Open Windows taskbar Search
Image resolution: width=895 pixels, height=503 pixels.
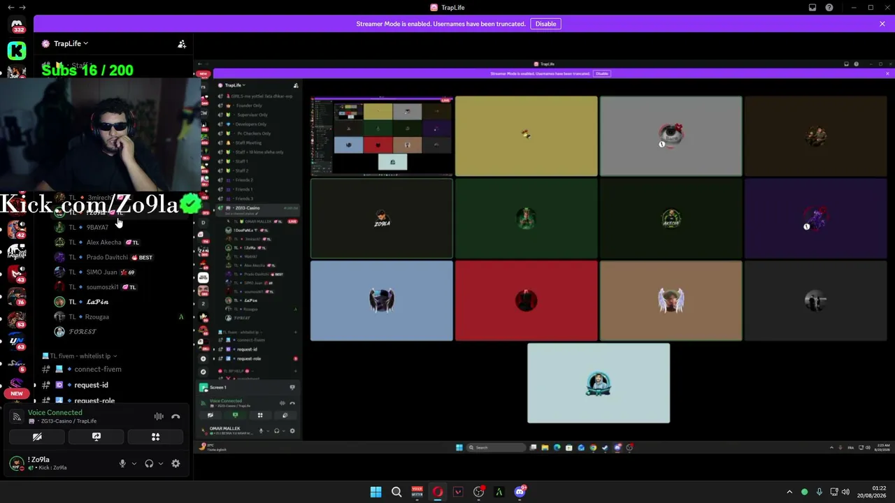(x=396, y=492)
